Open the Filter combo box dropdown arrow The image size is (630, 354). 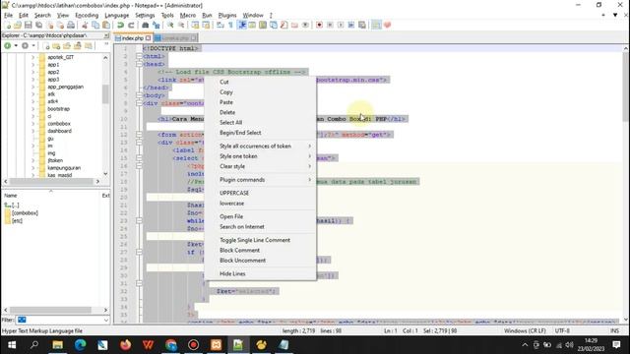pos(106,320)
